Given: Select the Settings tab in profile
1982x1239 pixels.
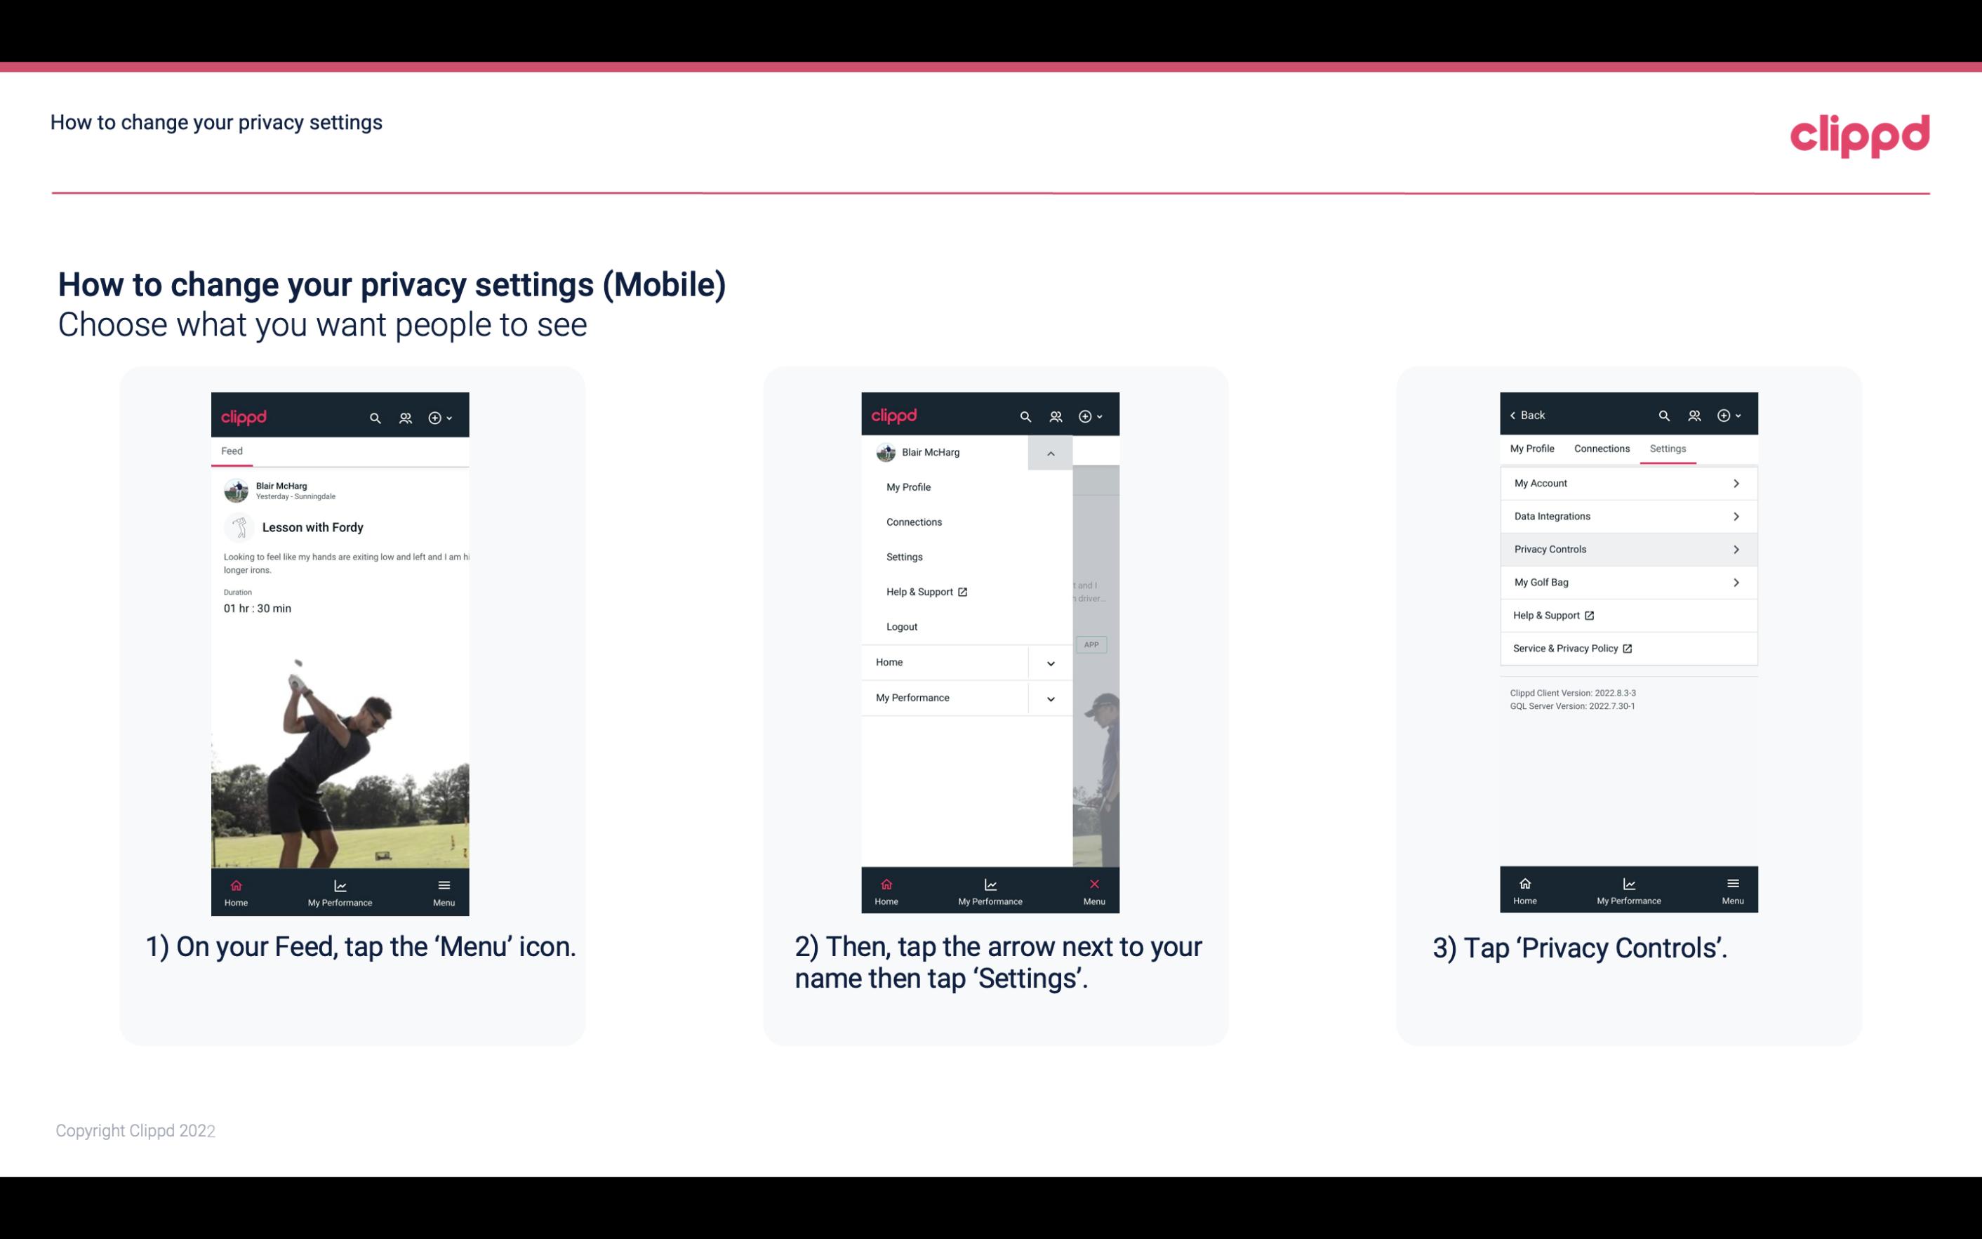Looking at the screenshot, I should coord(1667,448).
